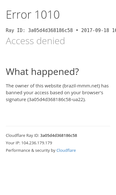Click the word signature in paragraph
116x195 pixels.
(16, 100)
